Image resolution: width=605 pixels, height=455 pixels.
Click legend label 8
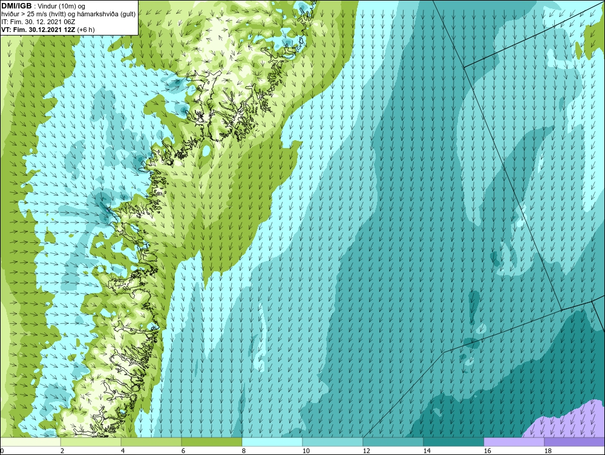pos(244,451)
